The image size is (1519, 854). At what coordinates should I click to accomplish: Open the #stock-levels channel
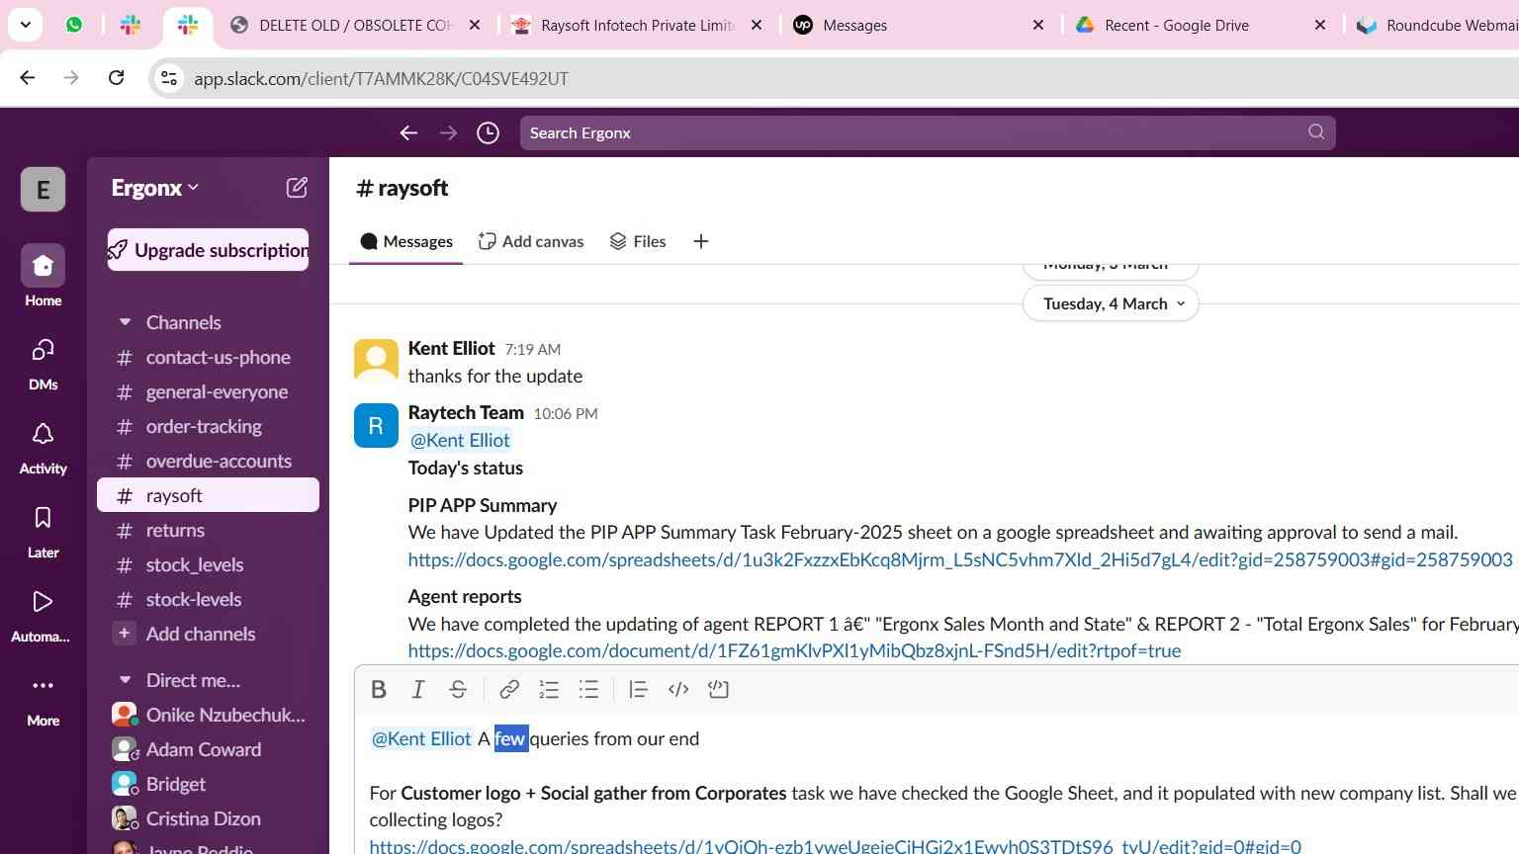[x=208, y=599]
